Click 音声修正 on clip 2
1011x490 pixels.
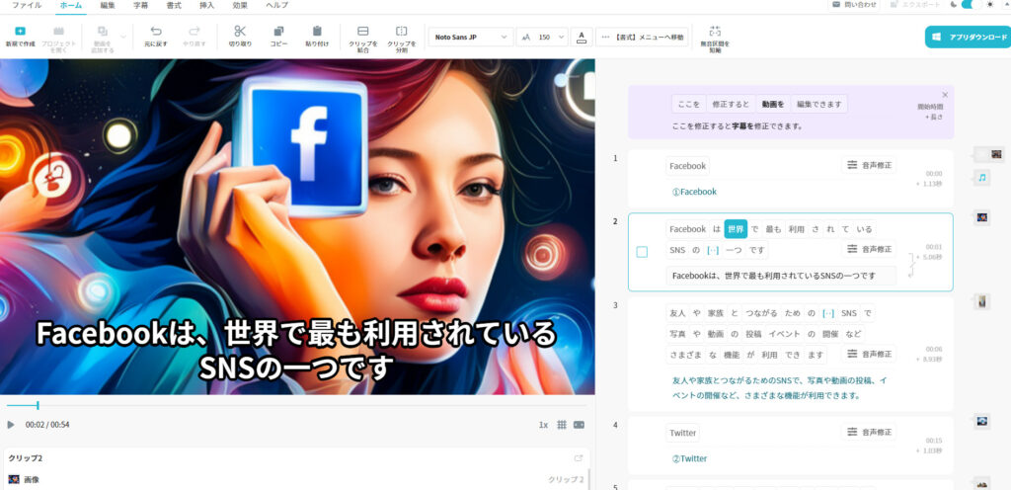tap(869, 249)
